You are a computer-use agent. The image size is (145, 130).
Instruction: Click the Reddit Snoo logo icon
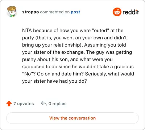(x=117, y=12)
